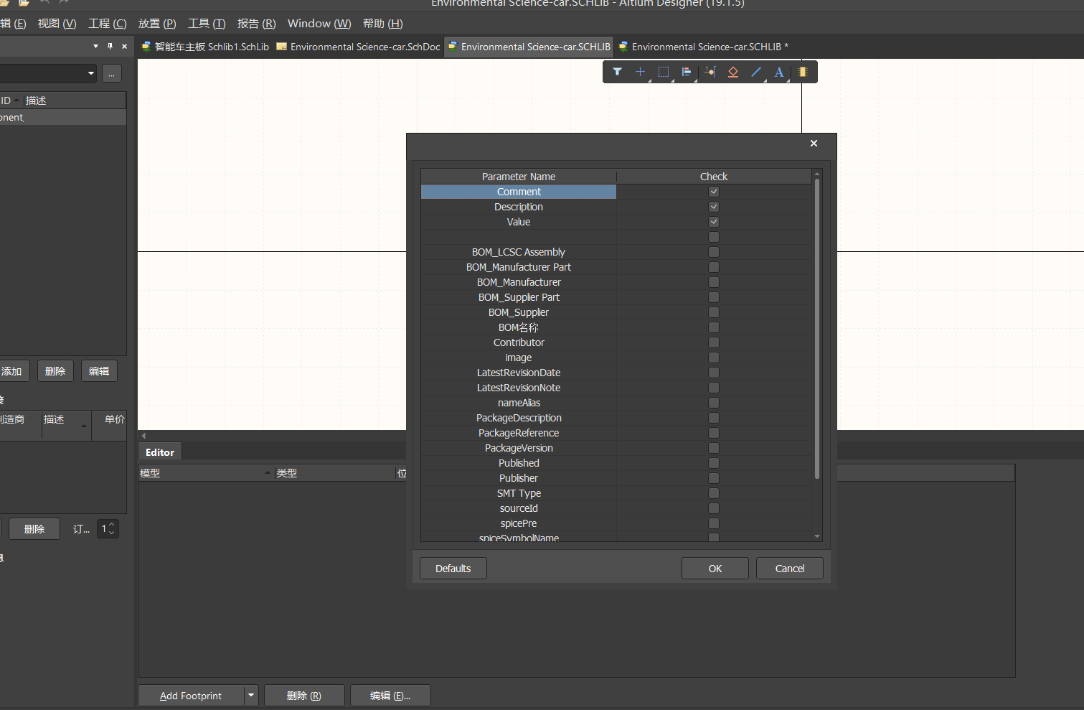Toggle the Value parameter checkbox
1084x710 pixels.
click(x=714, y=222)
